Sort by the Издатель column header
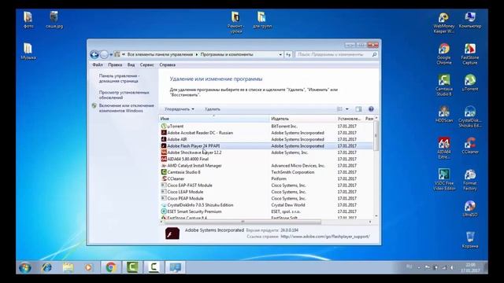This screenshot has width=504, height=283. [x=302, y=119]
